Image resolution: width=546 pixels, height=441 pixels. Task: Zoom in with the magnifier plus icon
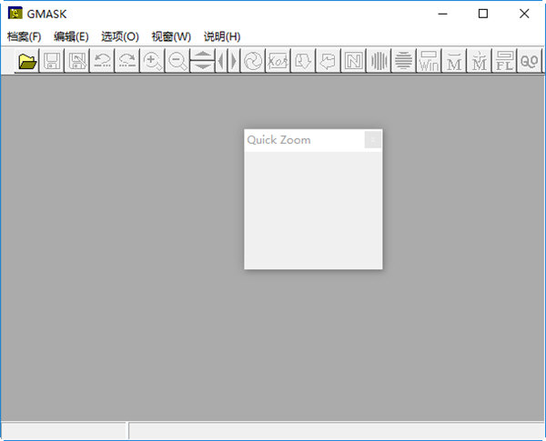pyautogui.click(x=152, y=62)
